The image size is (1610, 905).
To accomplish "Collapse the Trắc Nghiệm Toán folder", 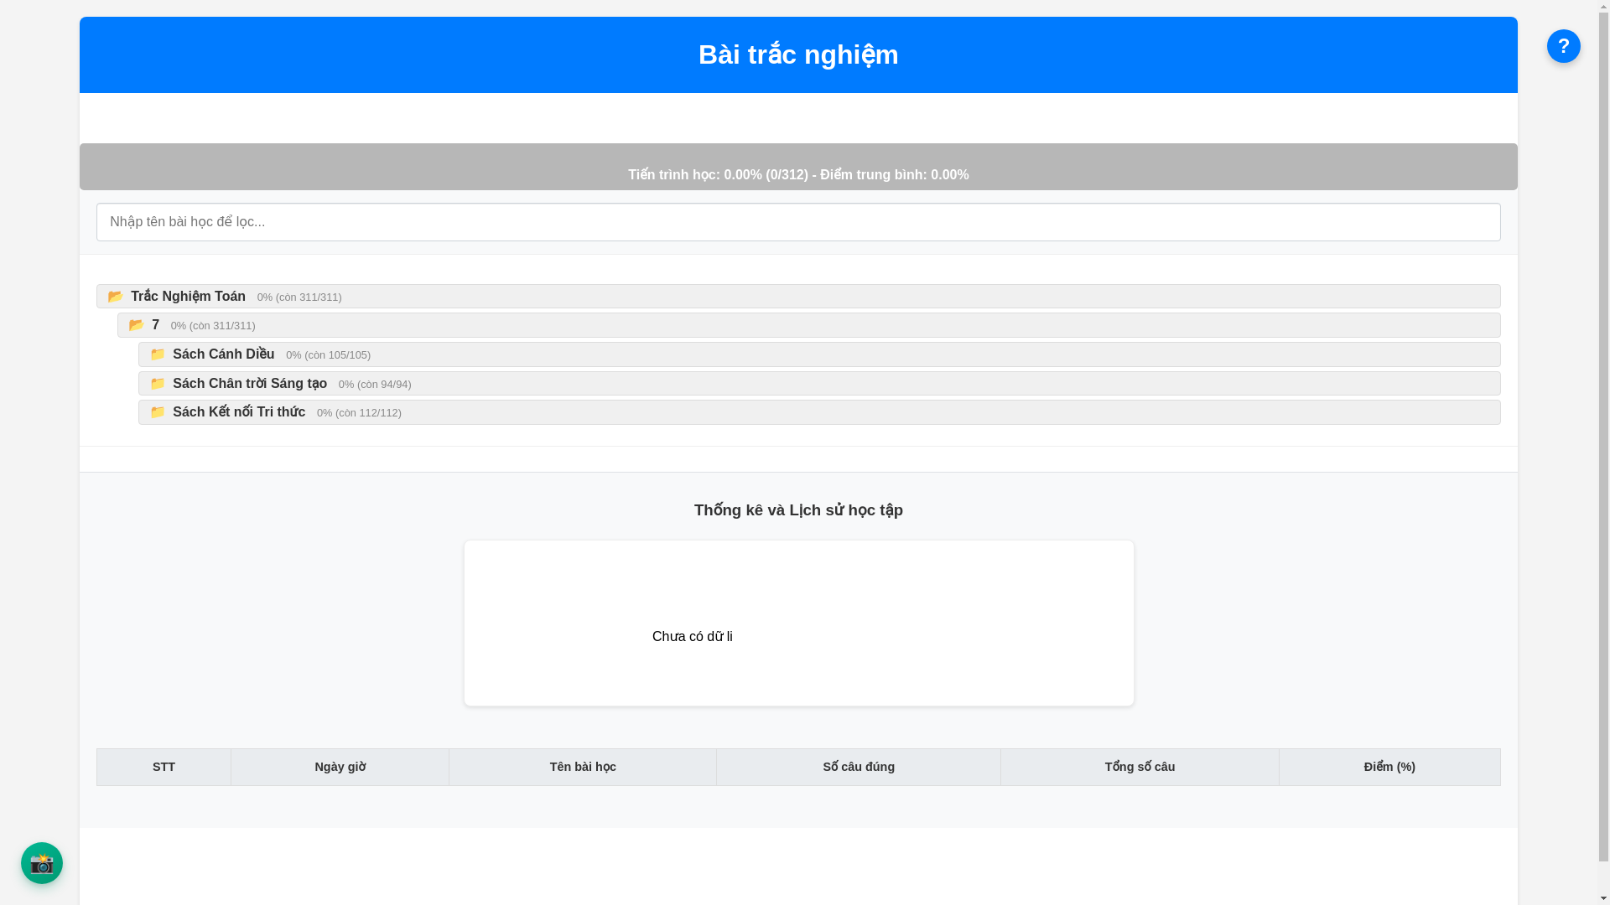I will (x=798, y=297).
